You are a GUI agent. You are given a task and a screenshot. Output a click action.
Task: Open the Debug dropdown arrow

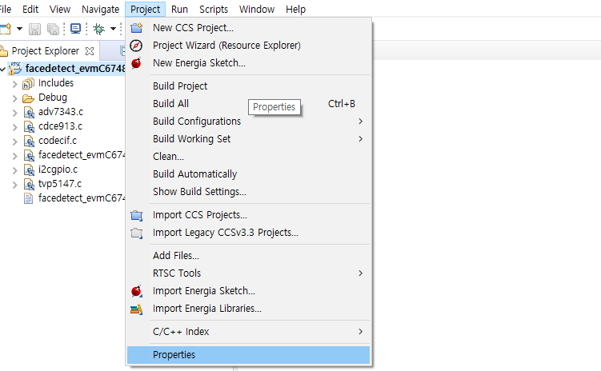click(113, 29)
